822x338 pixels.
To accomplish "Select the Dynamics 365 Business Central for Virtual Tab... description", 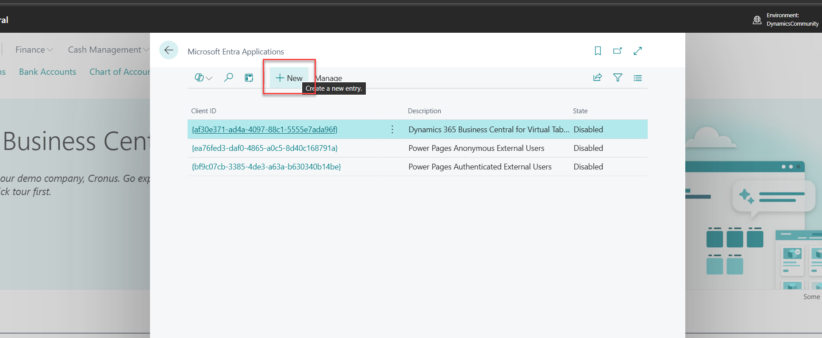I will point(489,130).
